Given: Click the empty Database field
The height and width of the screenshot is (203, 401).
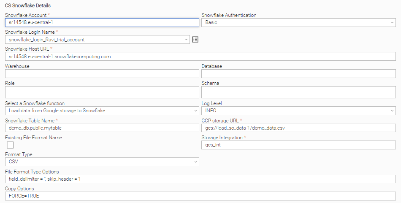Looking at the screenshot, I should tap(298, 73).
